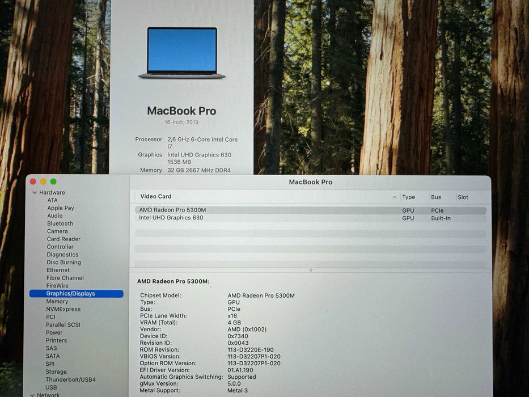Click the 2,6 GHz 6-Core processor value
The image size is (529, 397).
pos(202,143)
